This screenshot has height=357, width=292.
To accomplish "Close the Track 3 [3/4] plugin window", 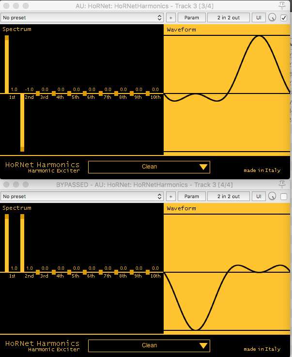I will pyautogui.click(x=6, y=6).
